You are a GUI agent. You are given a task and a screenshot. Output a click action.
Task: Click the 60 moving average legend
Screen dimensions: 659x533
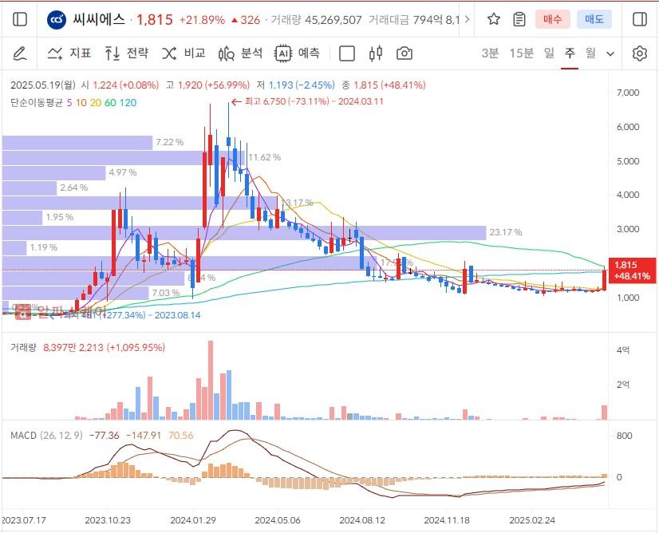point(111,103)
